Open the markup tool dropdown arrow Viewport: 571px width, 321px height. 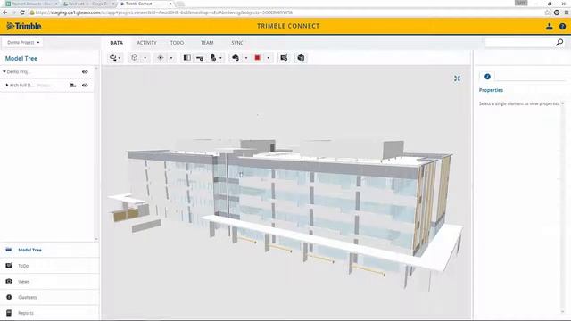[220, 58]
